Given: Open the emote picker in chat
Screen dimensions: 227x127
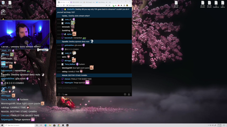Looking at the screenshot, I should tap(59, 94).
